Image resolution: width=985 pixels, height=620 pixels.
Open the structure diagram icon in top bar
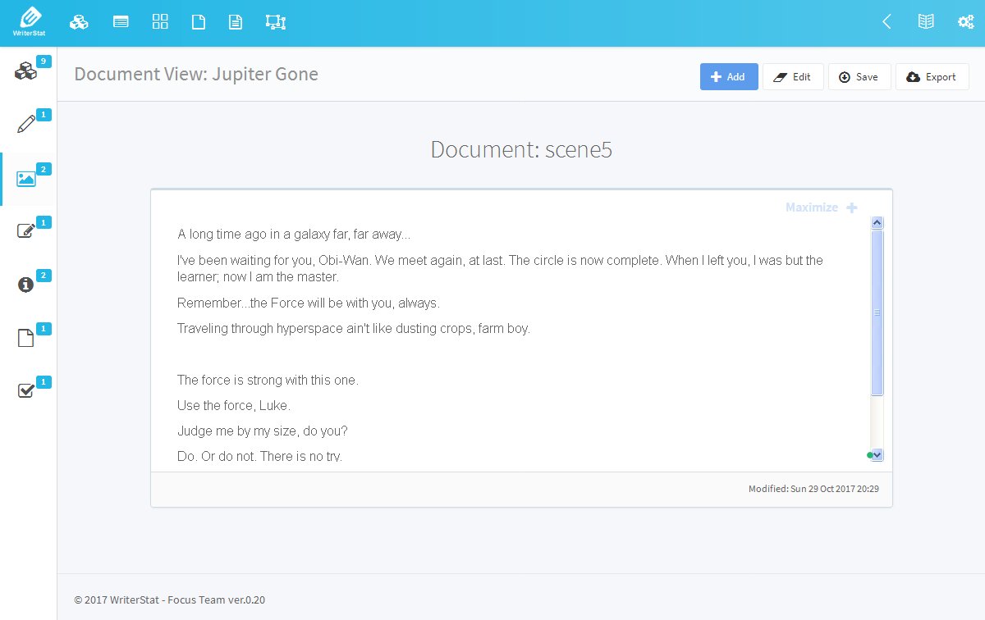pyautogui.click(x=276, y=22)
